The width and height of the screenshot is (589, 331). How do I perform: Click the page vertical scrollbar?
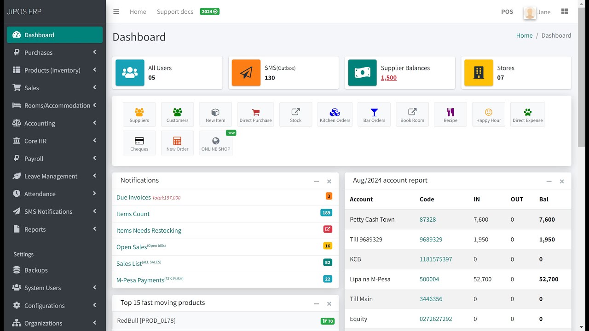(x=582, y=78)
